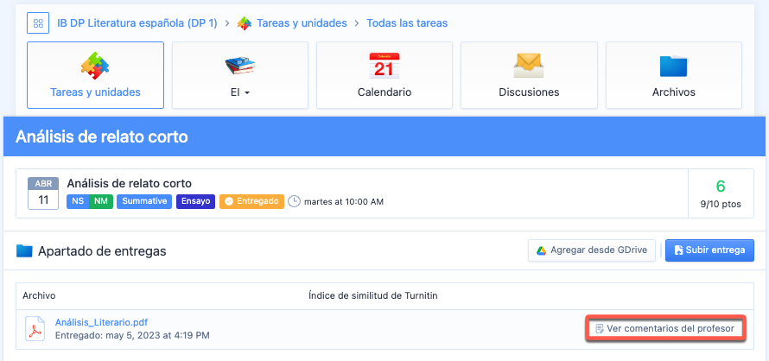Open Ver comentarios del profesor
The width and height of the screenshot is (769, 361).
click(664, 329)
